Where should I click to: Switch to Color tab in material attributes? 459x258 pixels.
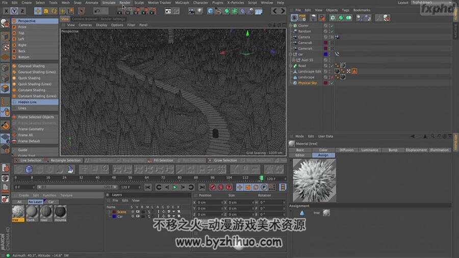coord(323,150)
